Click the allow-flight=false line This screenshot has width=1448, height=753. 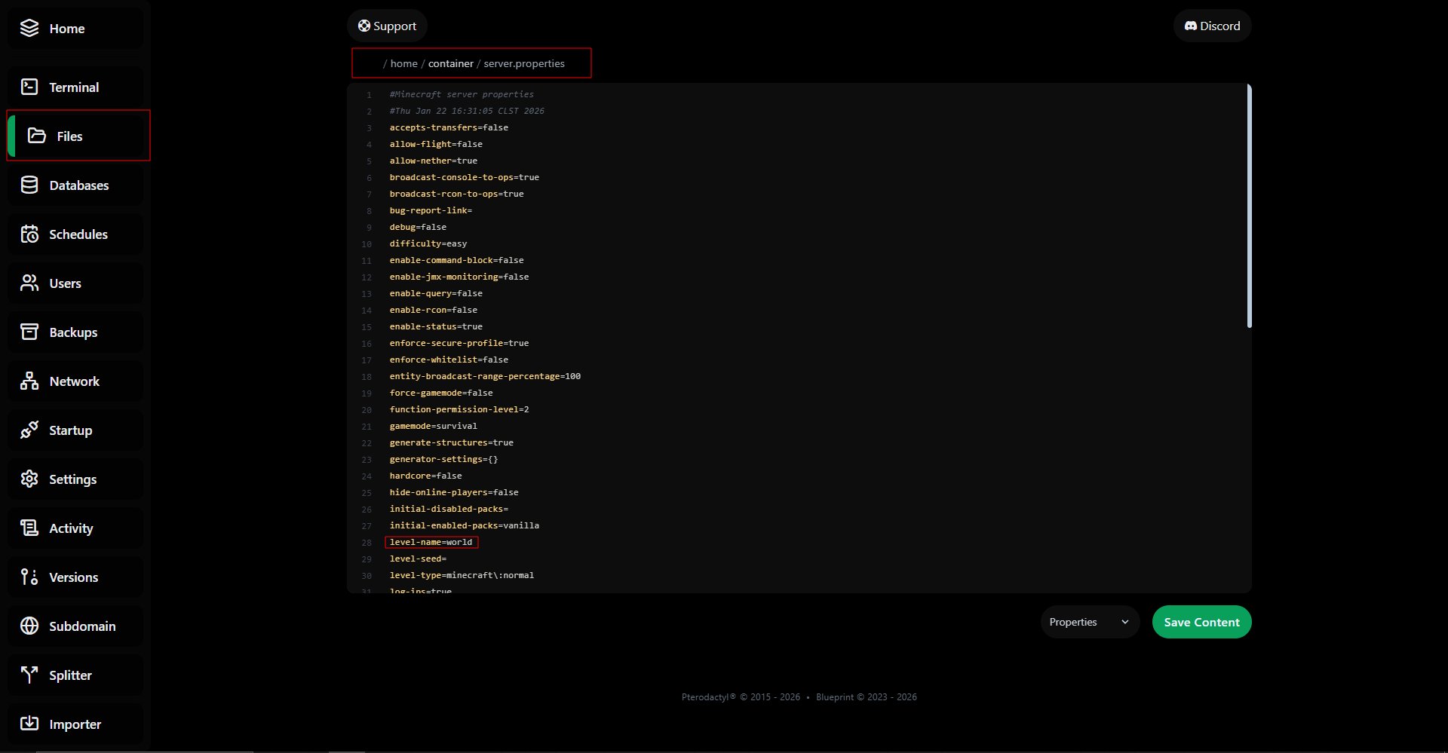click(x=436, y=144)
